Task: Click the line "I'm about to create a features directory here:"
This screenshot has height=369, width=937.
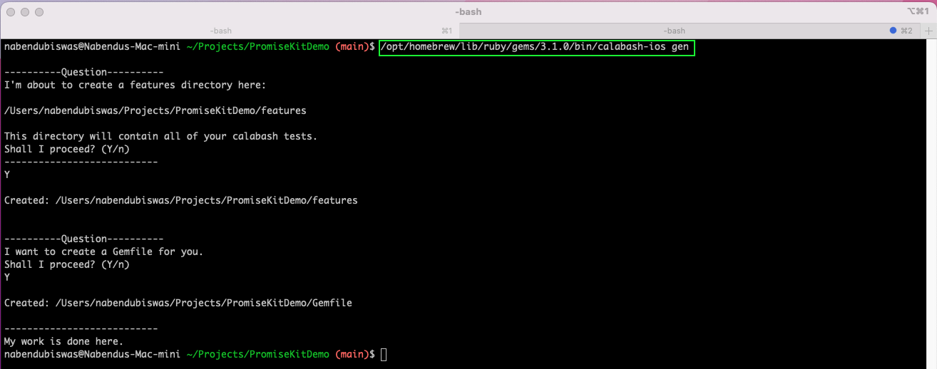Action: pos(135,85)
